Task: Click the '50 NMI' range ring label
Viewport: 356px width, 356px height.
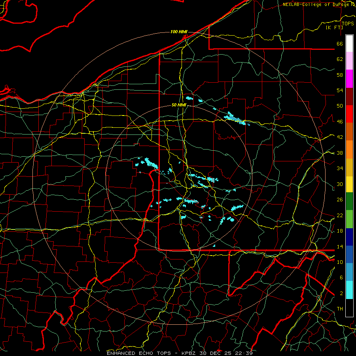Action: tap(179, 105)
